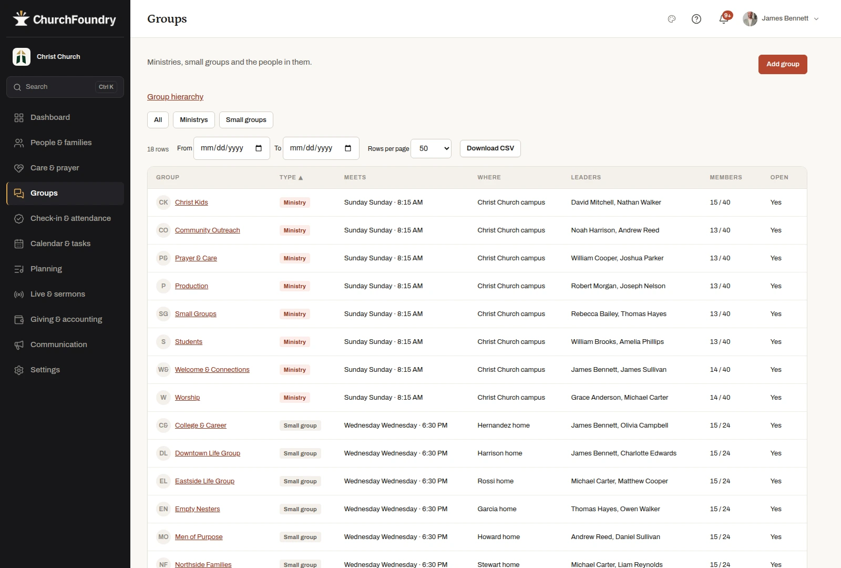Open the Community Outreach group
Image resolution: width=841 pixels, height=568 pixels.
(x=208, y=230)
